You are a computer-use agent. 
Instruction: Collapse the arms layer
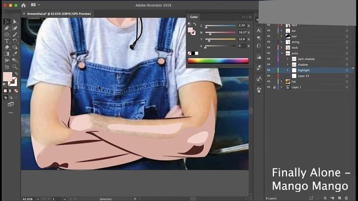281,53
